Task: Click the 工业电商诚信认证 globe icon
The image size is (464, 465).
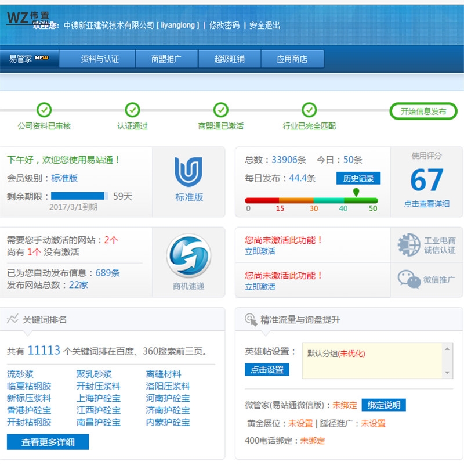Action: point(409,245)
